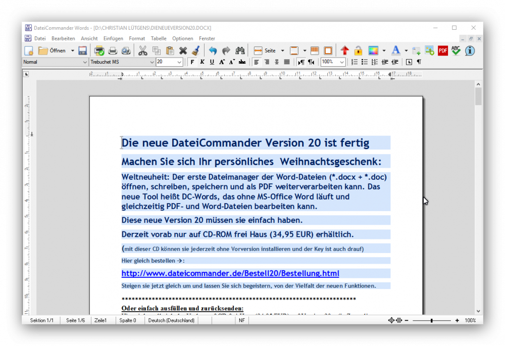The width and height of the screenshot is (505, 346).
Task: Click the zoom slider in status bar
Action: click(x=431, y=320)
